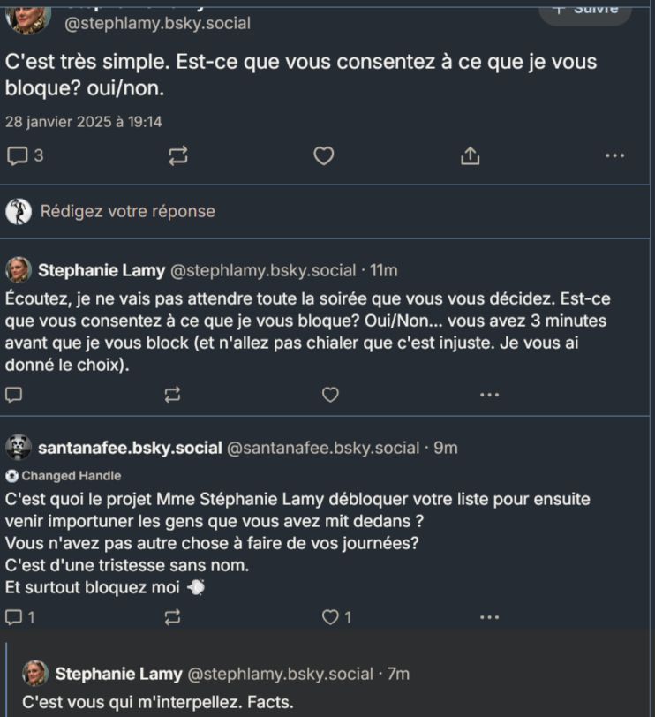The image size is (655, 717).
Task: Reply to Stephanie Lamy's 11m post
Action: point(15,394)
